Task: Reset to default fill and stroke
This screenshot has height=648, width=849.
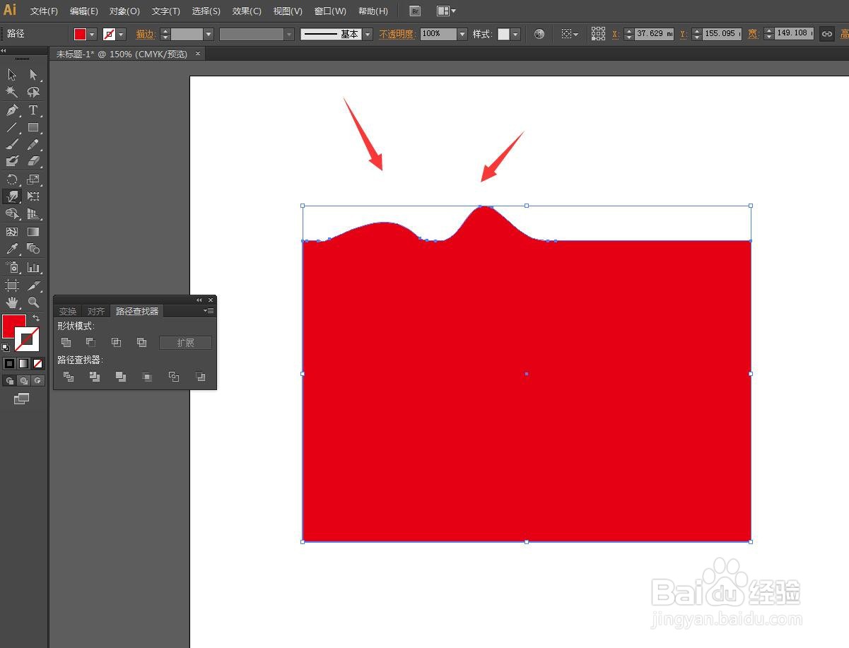Action: point(6,348)
